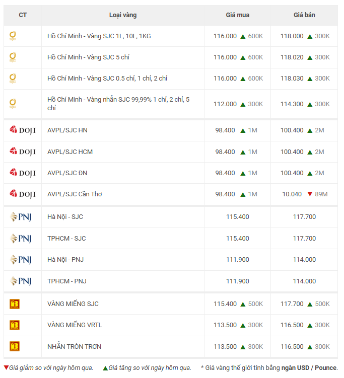Click the Giá mua column header
Viewport: 344px width, 378px height.
(x=238, y=15)
